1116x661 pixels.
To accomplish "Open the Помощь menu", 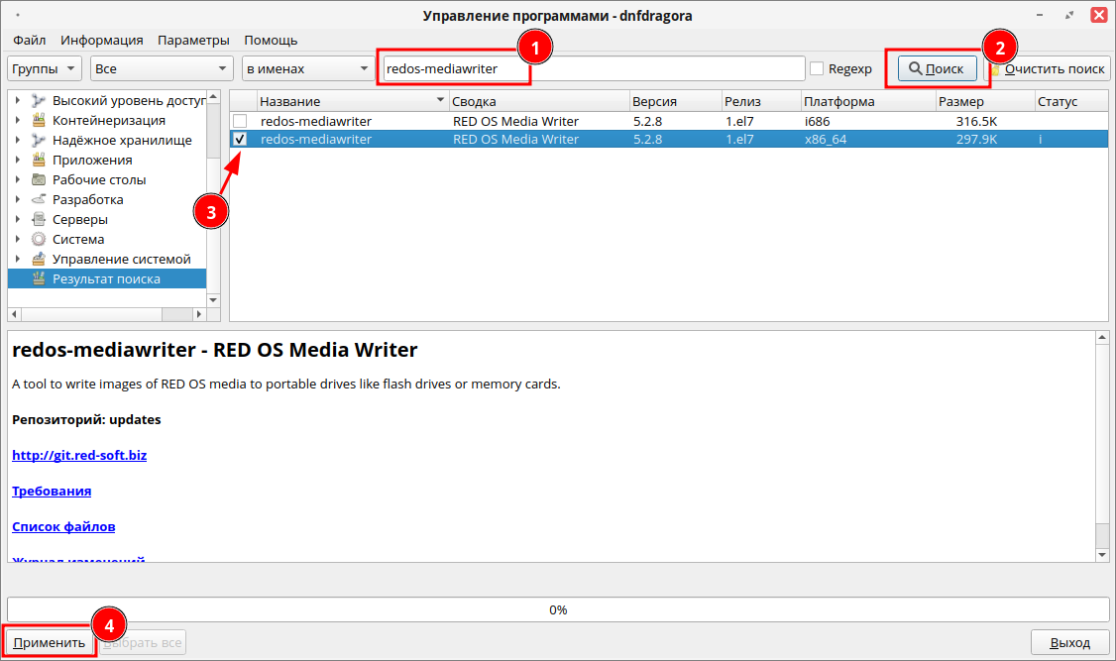I will [x=271, y=41].
